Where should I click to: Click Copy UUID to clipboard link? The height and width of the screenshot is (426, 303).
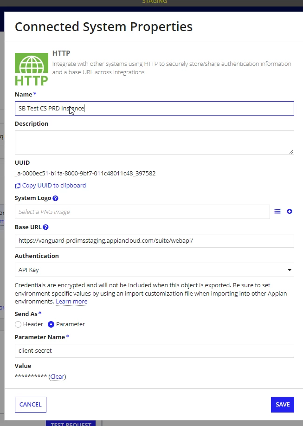[54, 186]
